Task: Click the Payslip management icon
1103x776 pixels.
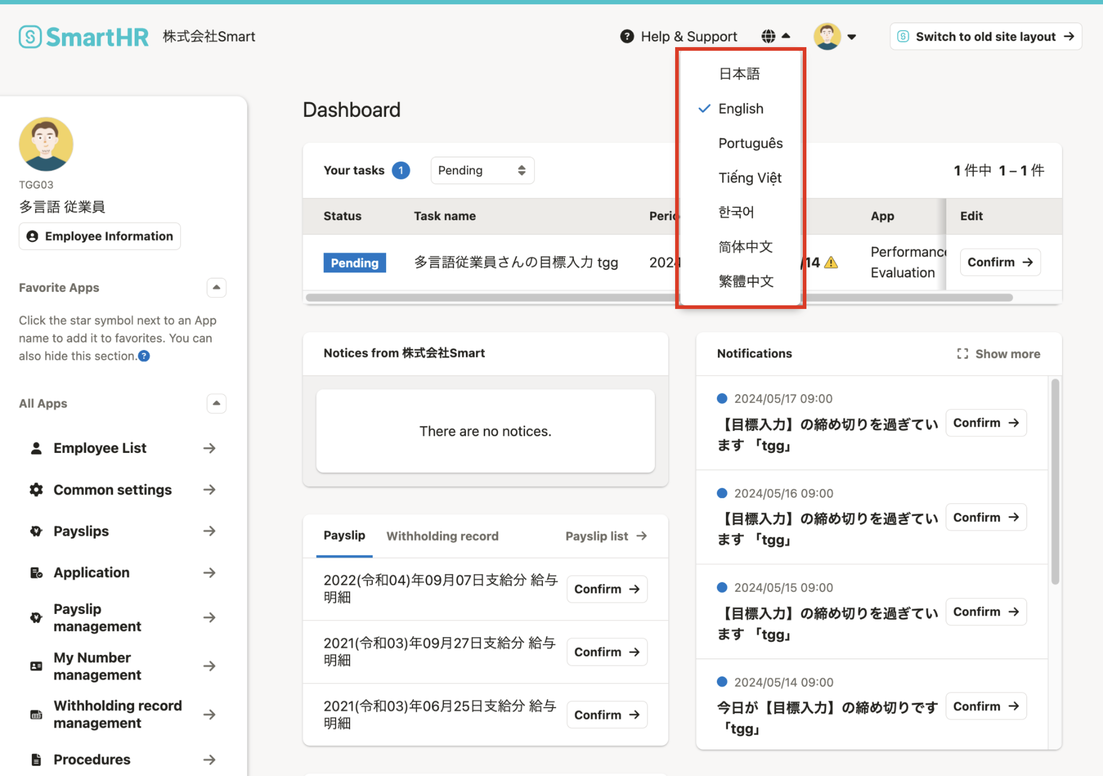Action: pos(36,618)
